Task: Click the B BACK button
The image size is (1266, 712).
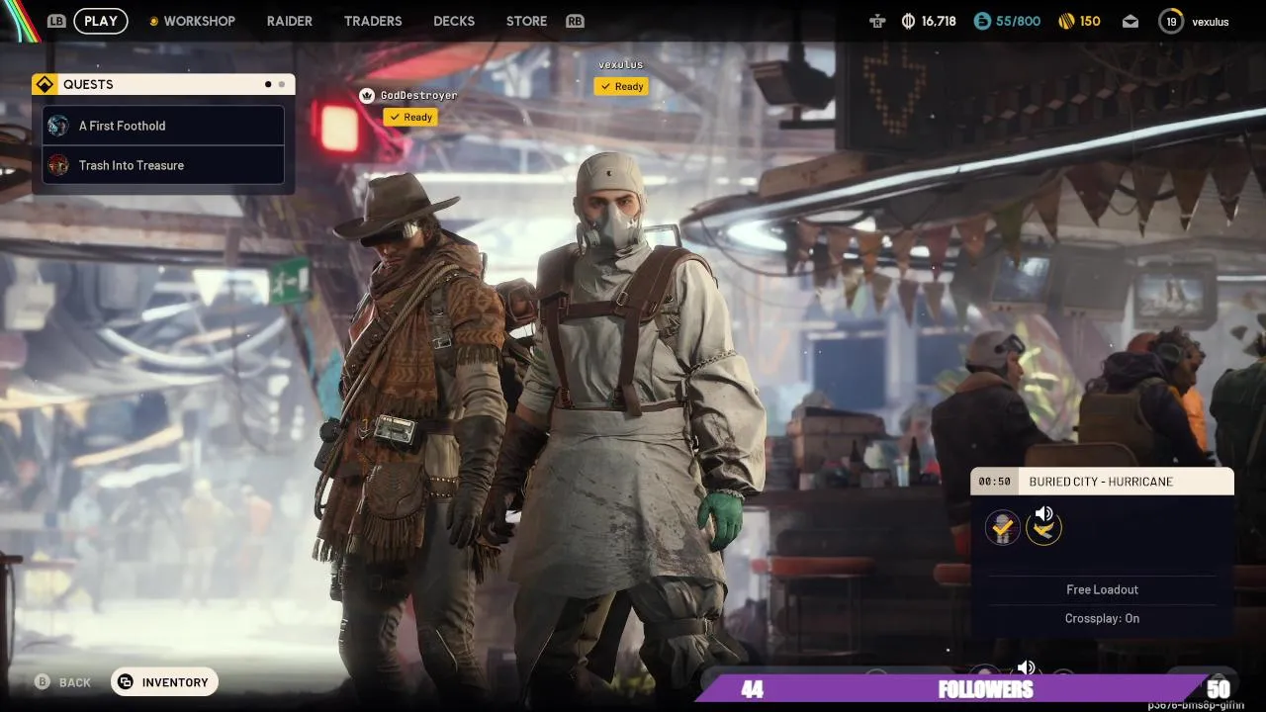Action: pos(62,682)
